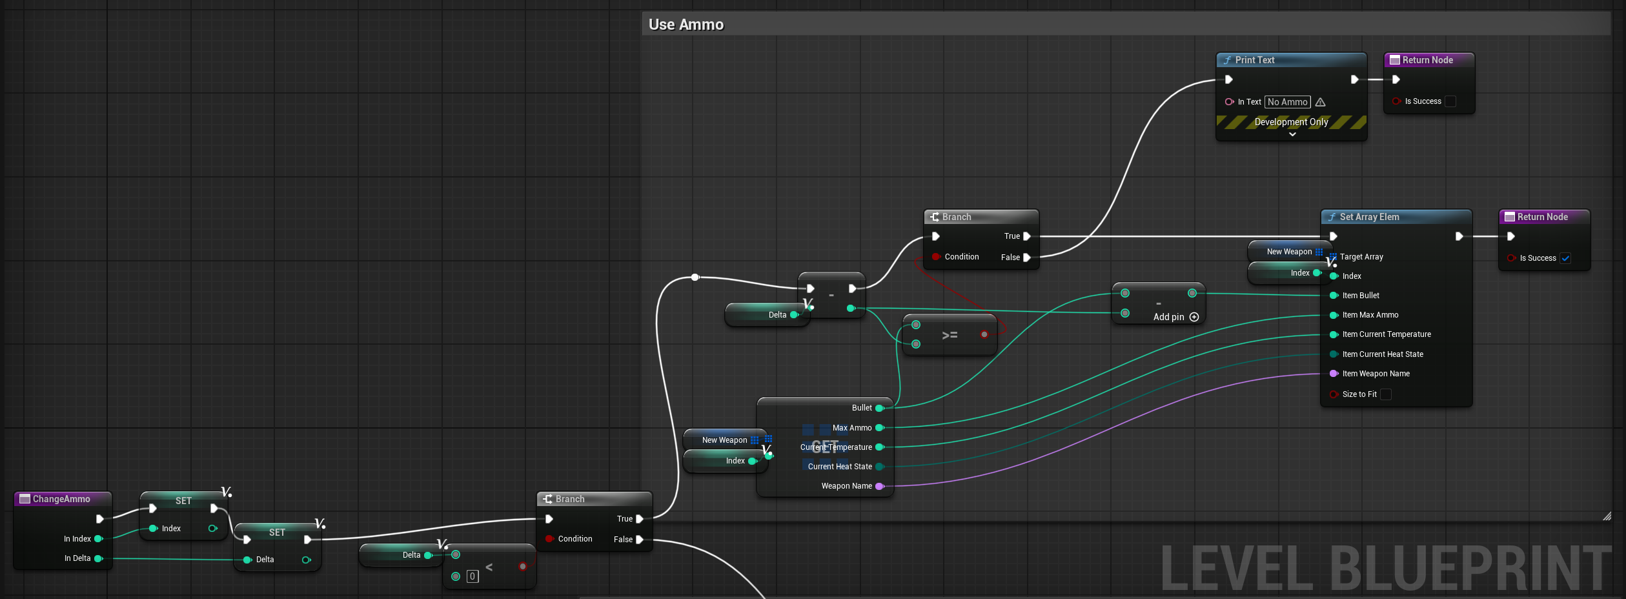This screenshot has width=1626, height=599.
Task: Select the ChangeAmmo node title
Action: [x=63, y=499]
